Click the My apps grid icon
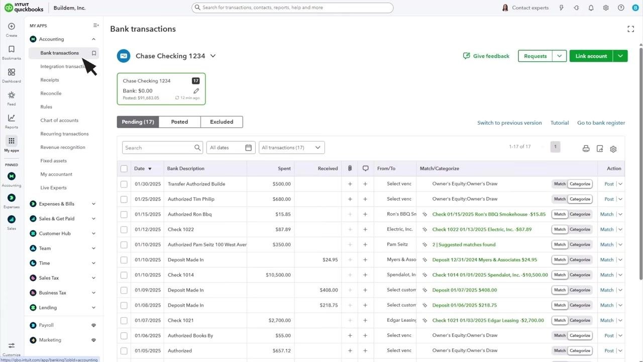 [x=12, y=141]
